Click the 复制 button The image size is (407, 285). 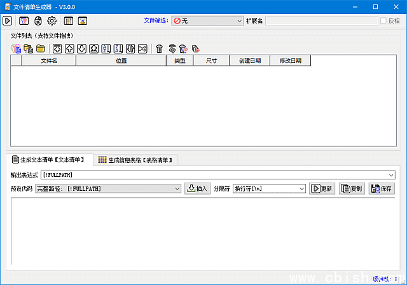pyautogui.click(x=352, y=188)
